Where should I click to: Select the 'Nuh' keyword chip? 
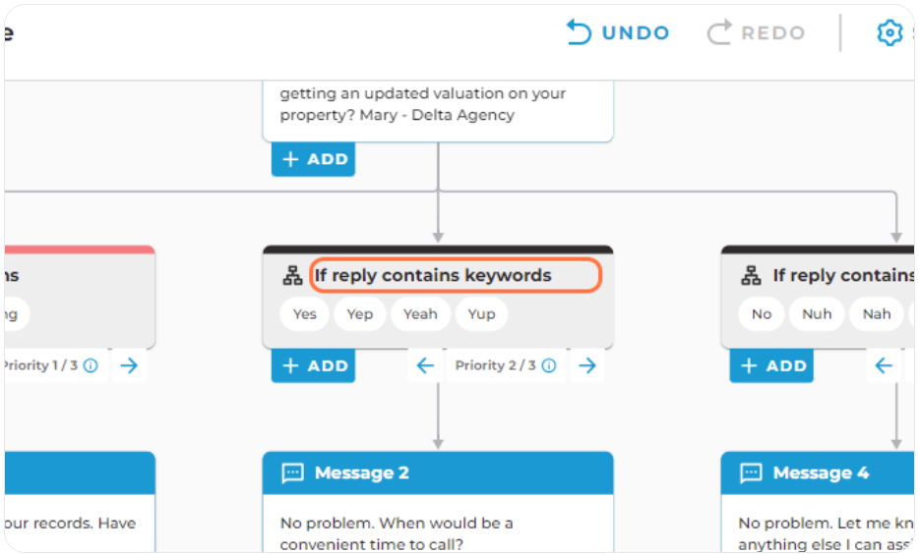[x=817, y=314]
